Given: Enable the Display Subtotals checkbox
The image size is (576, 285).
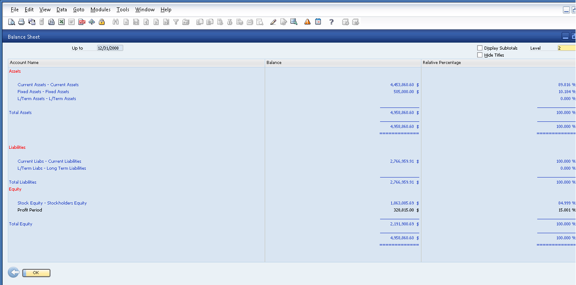Looking at the screenshot, I should coord(480,48).
